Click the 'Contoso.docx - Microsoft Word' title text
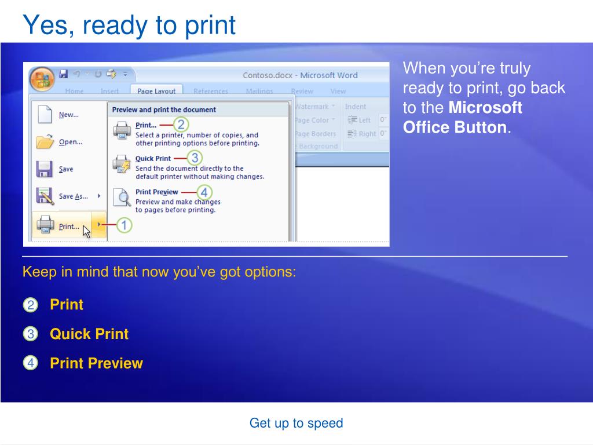Viewport: 593px width, 445px height. point(300,75)
